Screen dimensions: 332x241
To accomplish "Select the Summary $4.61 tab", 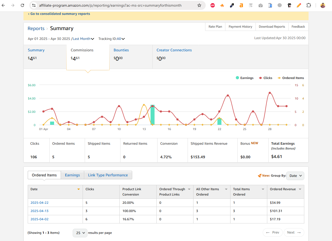I will coord(45,57).
